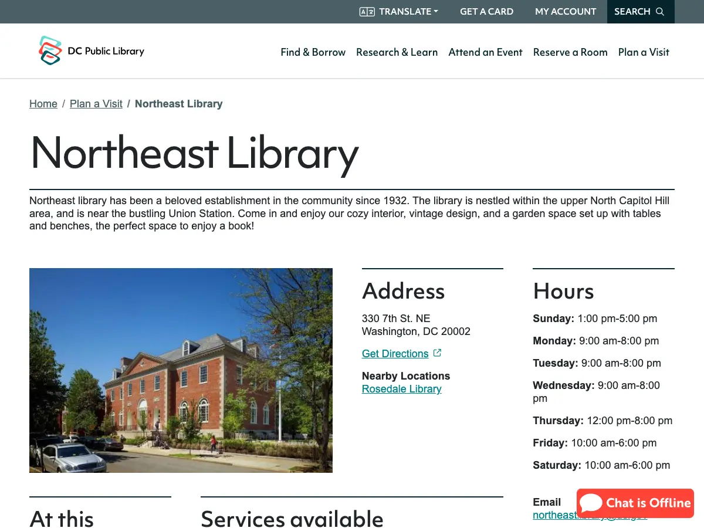This screenshot has width=704, height=528.
Task: Click the Northeast Library breadcrumb text
Action: (x=179, y=104)
